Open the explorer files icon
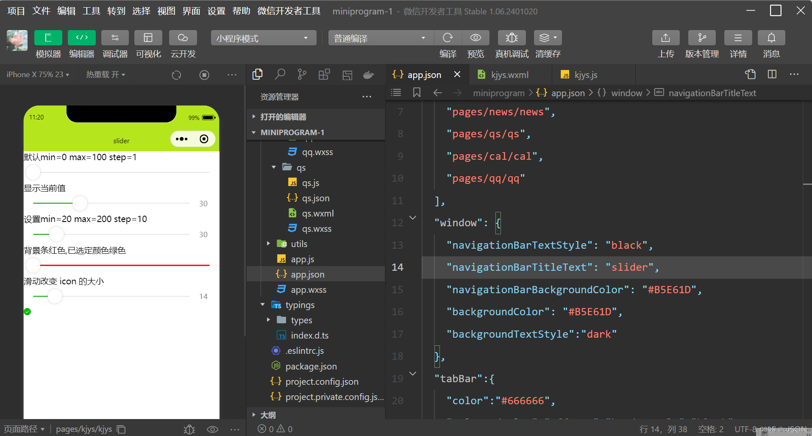 [x=257, y=75]
